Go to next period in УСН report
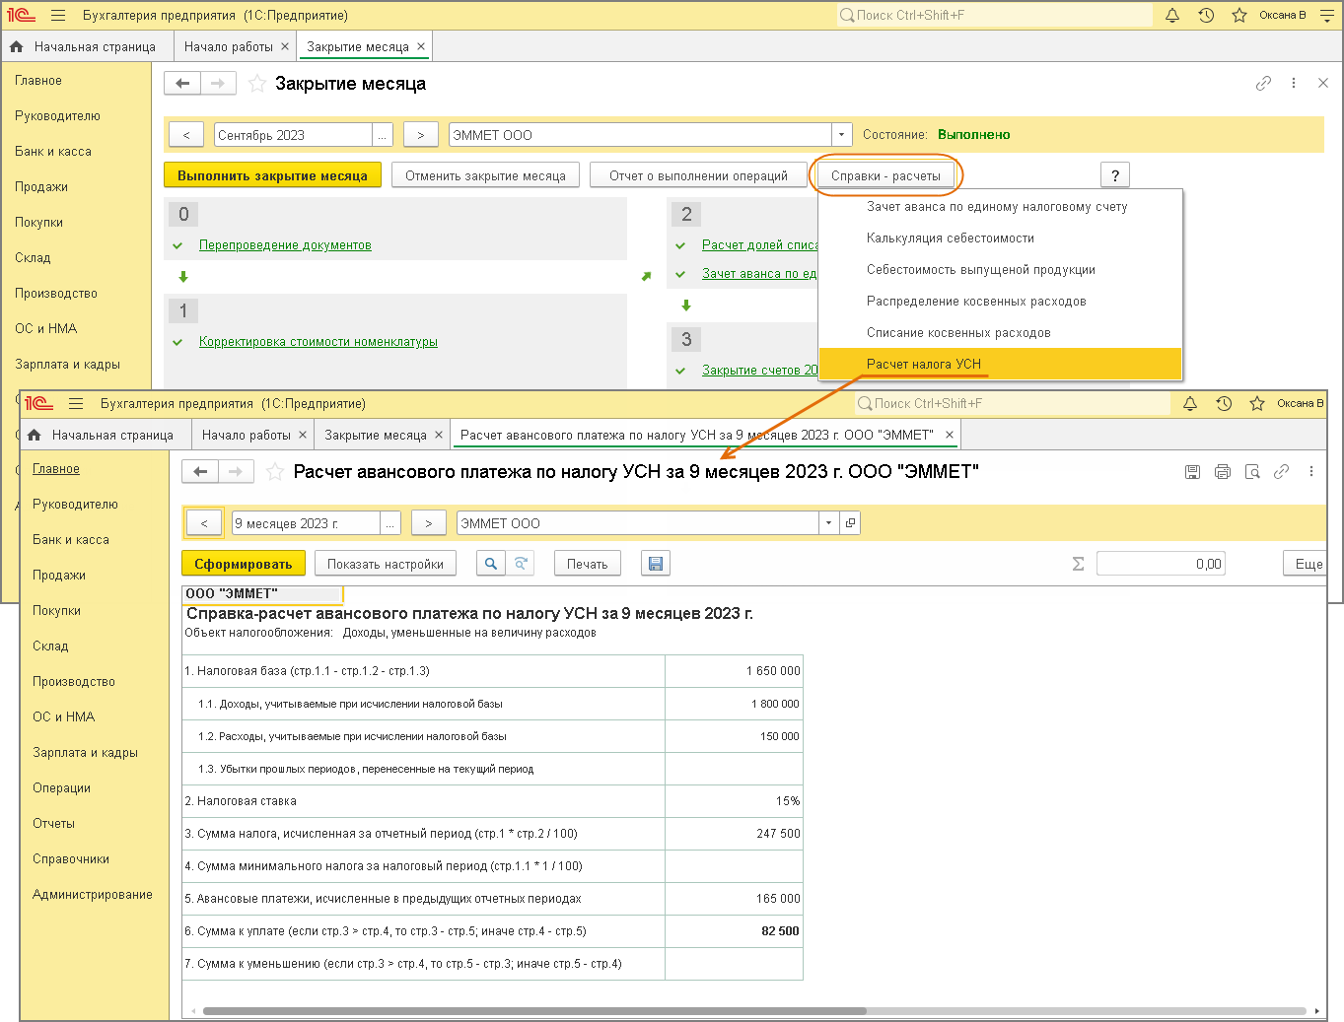The width and height of the screenshot is (1344, 1022). [429, 523]
